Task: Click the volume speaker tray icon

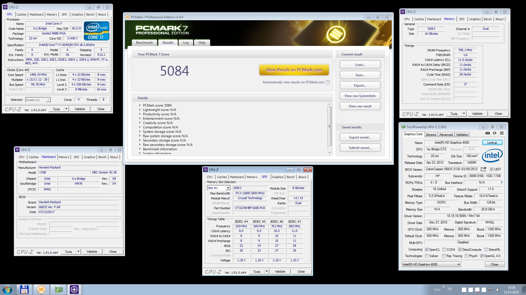Action: pos(498,290)
